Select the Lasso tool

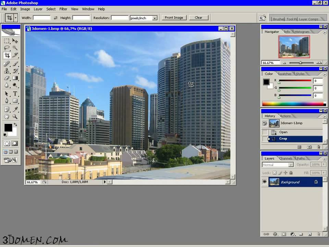pyautogui.click(x=7, y=48)
